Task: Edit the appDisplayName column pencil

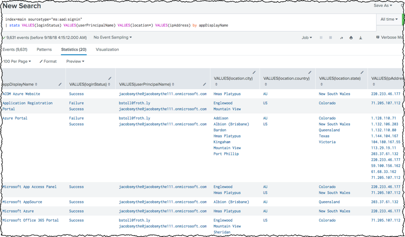Action: pyautogui.click(x=60, y=84)
